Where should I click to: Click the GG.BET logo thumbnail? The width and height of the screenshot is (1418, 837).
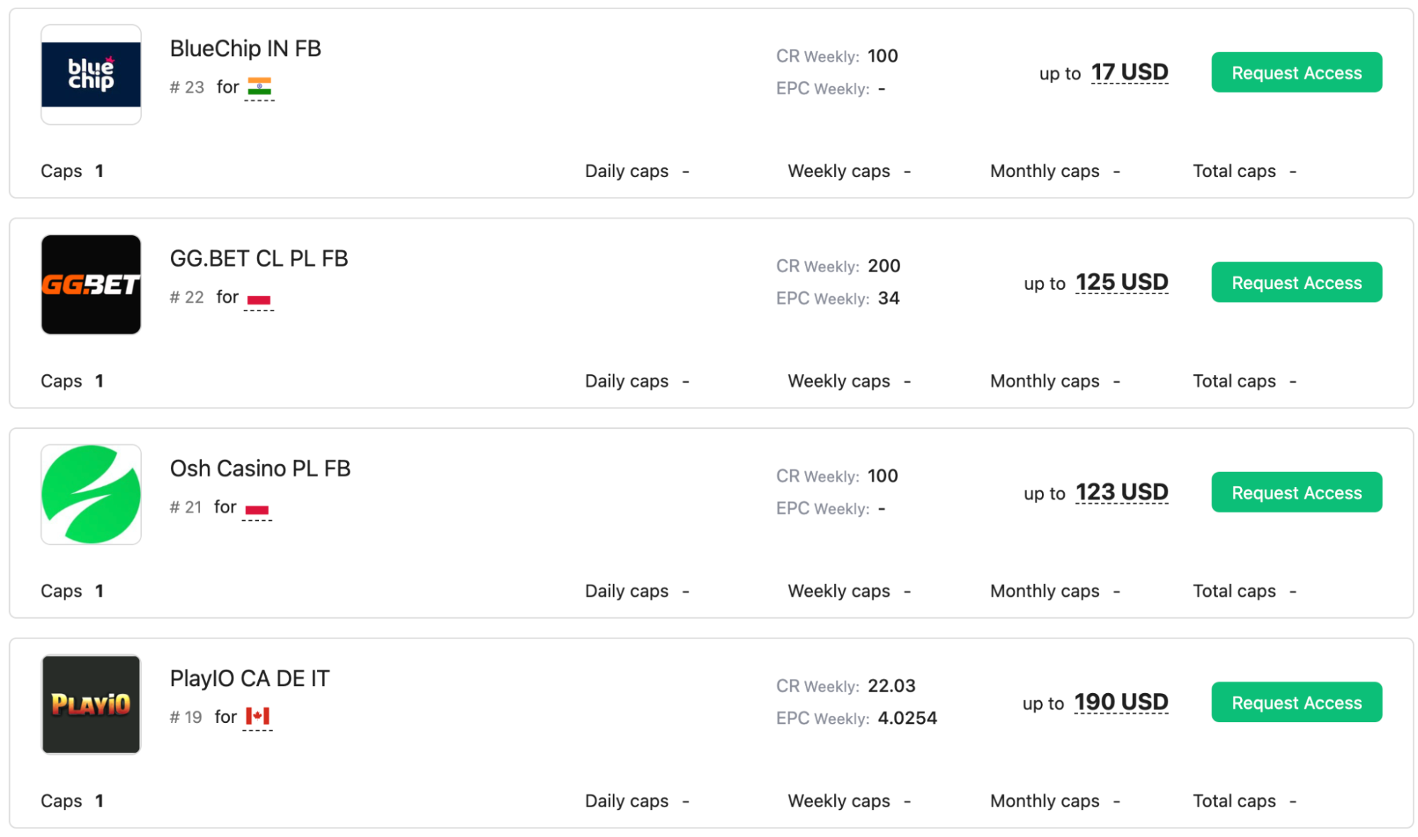point(91,284)
